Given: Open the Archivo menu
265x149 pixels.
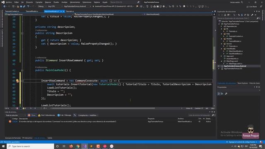Looking at the screenshot, I should tap(9, 2).
